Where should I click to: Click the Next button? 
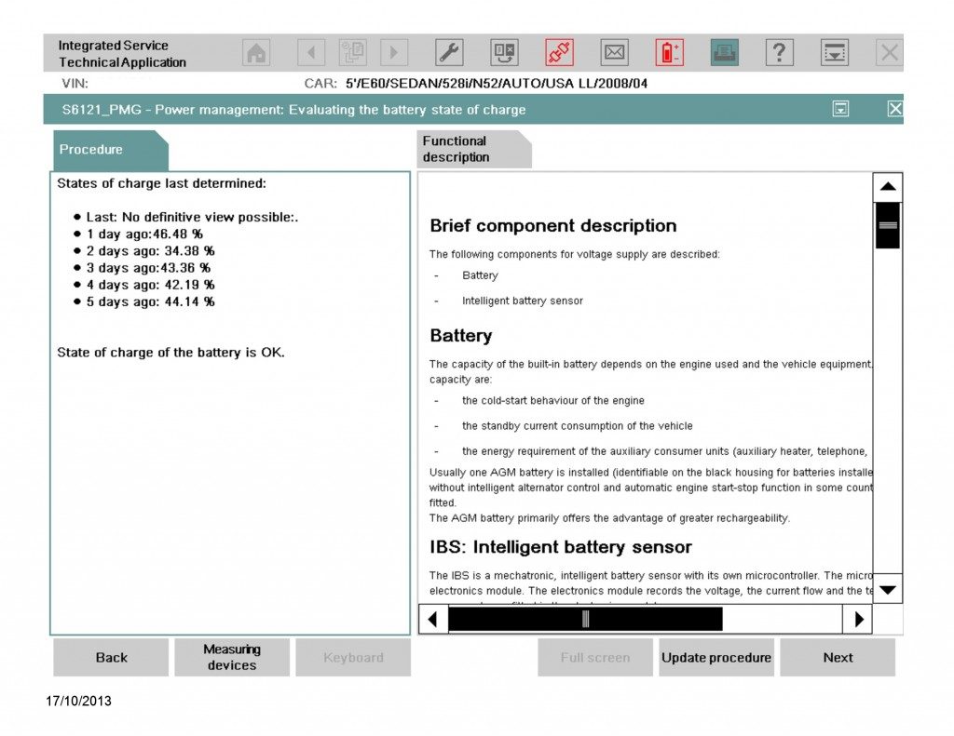(x=838, y=657)
